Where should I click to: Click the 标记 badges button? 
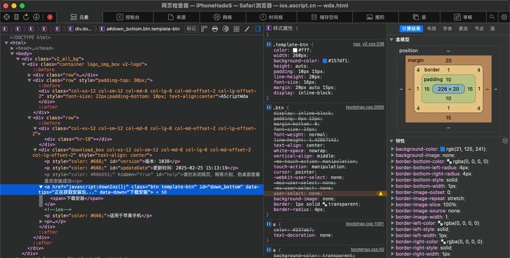click(191, 28)
